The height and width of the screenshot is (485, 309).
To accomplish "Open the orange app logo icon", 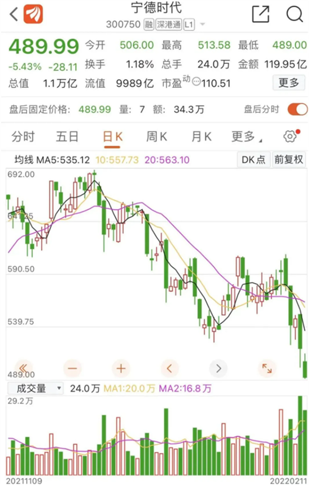I will click(x=33, y=14).
